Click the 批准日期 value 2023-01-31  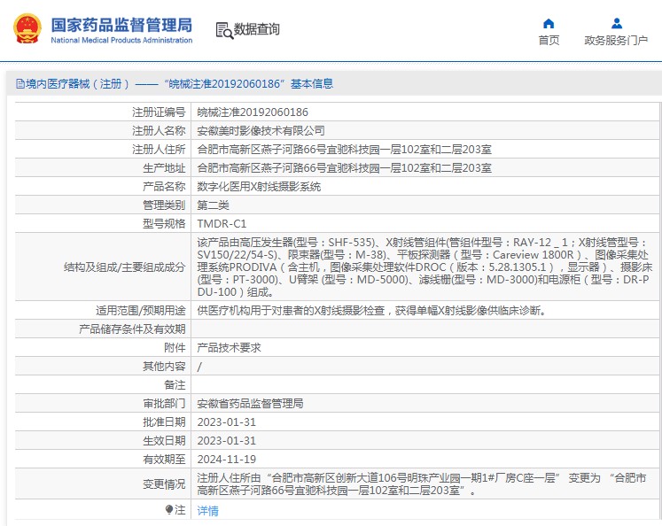point(227,422)
